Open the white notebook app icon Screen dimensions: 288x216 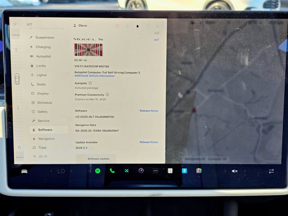coord(170,171)
